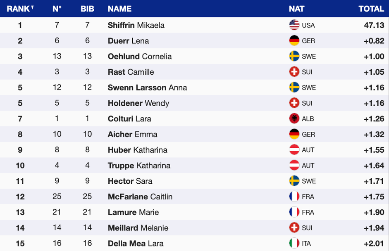
Task: Click the sort arrow next to RANK
Action: [33, 7]
